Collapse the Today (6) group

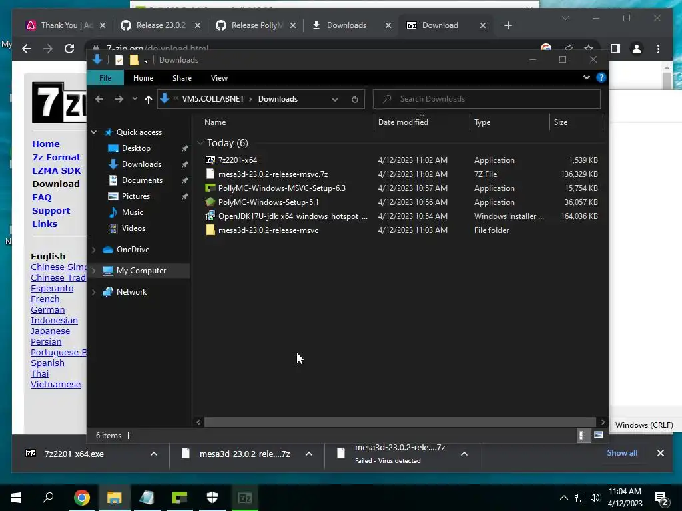click(x=200, y=143)
